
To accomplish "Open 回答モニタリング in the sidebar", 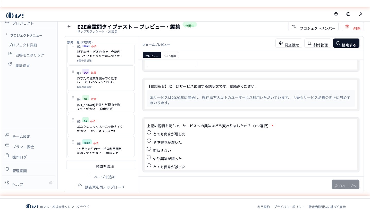I will (30, 55).
